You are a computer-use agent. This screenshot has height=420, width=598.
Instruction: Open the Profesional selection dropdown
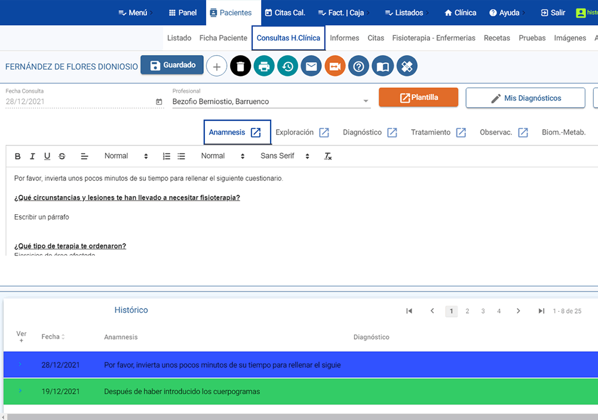point(364,100)
